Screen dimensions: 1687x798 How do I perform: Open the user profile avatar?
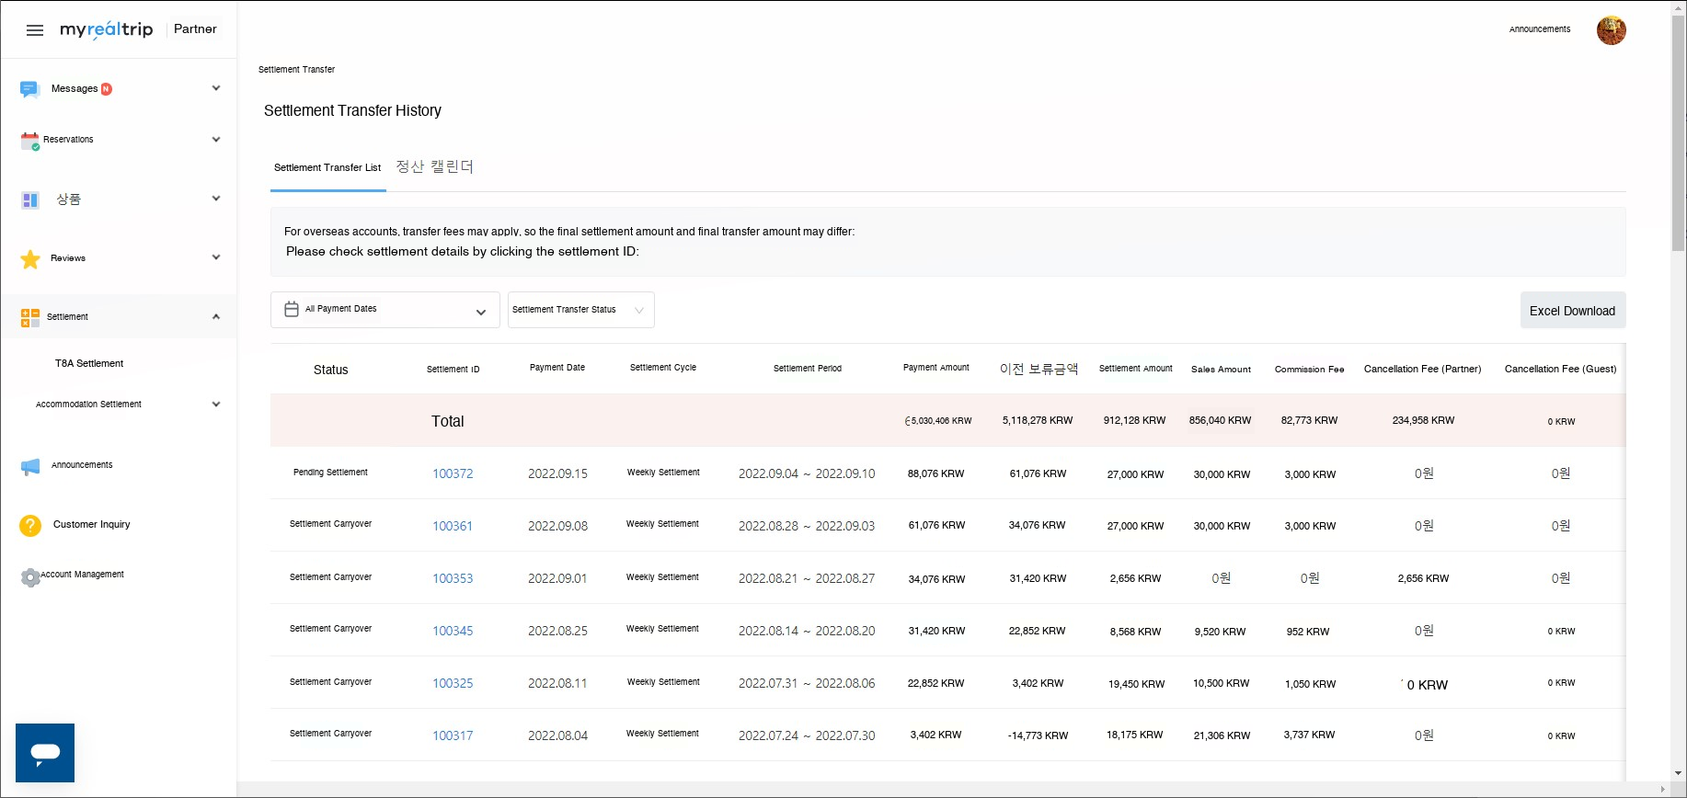click(1611, 30)
